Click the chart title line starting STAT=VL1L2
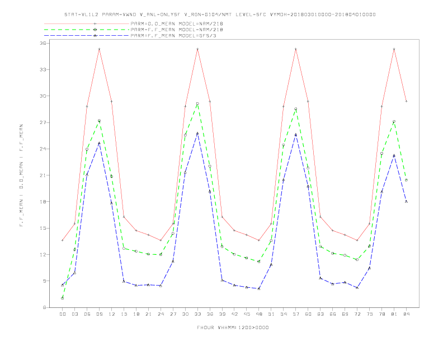The width and height of the screenshot is (443, 342). click(220, 15)
